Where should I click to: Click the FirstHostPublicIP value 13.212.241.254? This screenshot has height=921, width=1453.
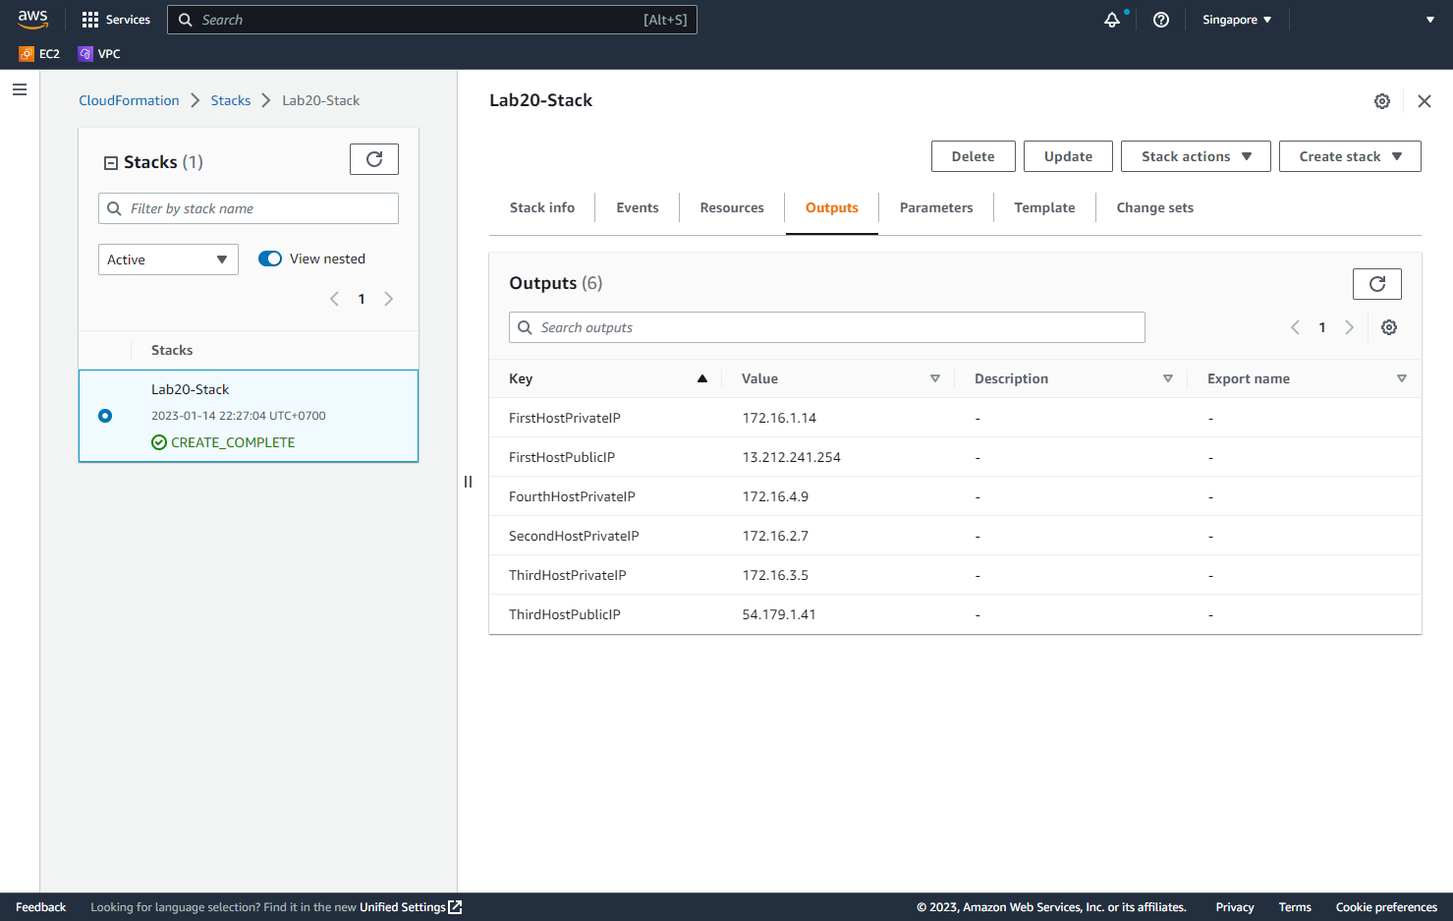point(792,457)
